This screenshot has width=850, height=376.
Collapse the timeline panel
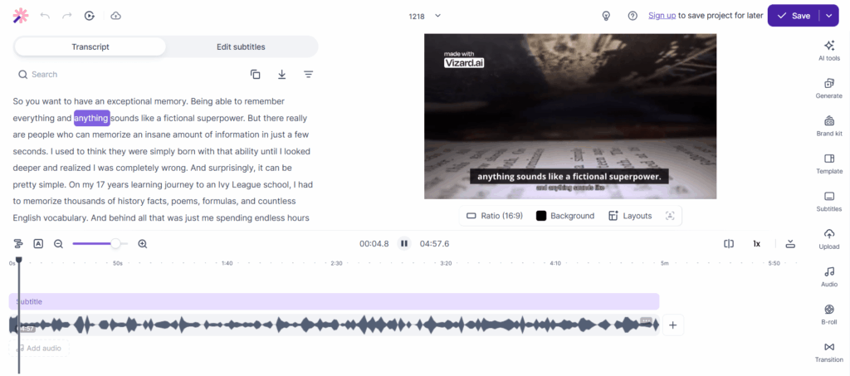[x=790, y=244]
